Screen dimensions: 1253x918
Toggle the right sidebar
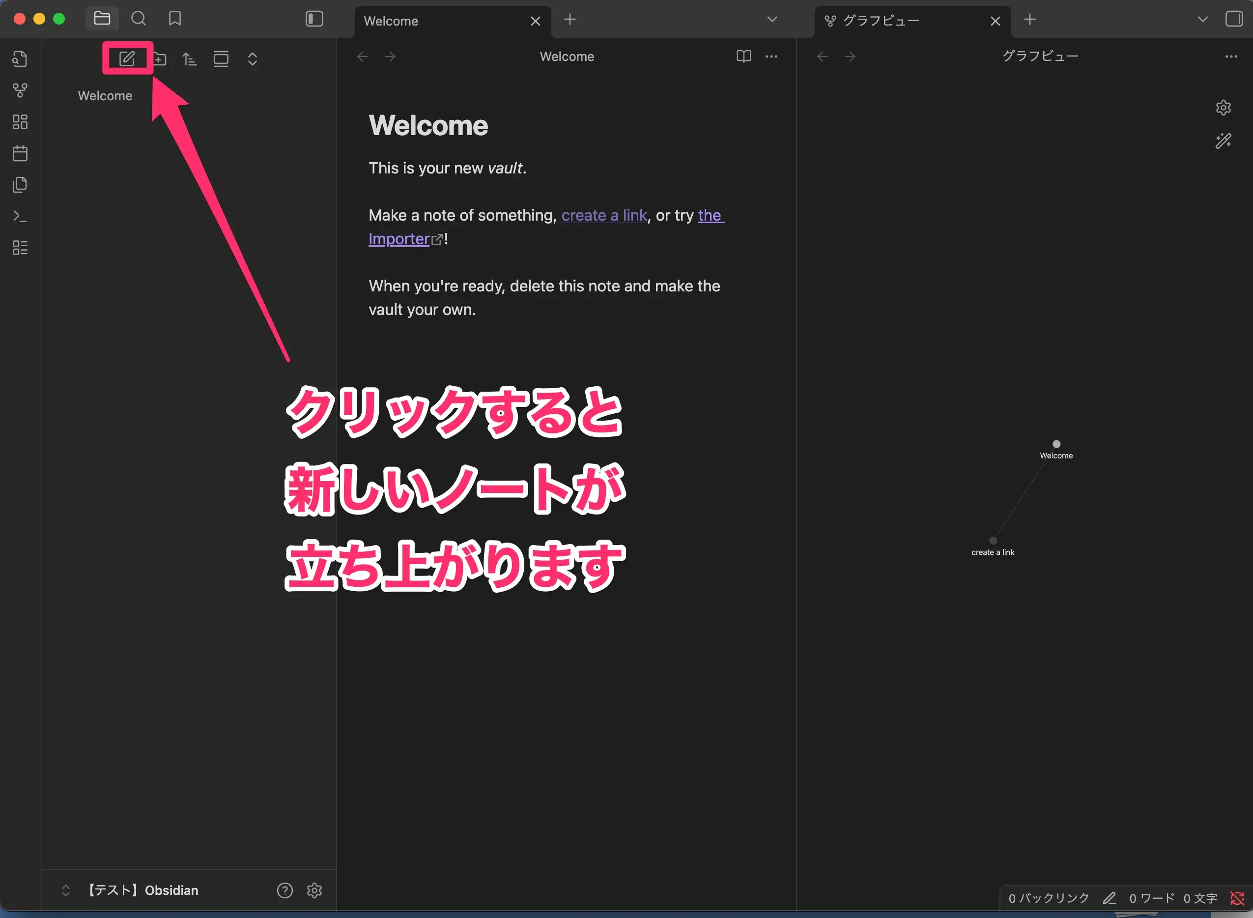[1234, 19]
